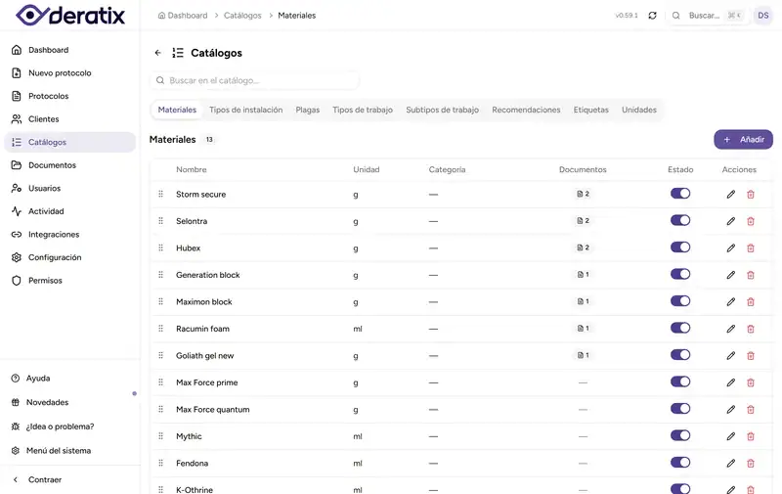Open Menú del sistema
The image size is (782, 494).
(69, 451)
